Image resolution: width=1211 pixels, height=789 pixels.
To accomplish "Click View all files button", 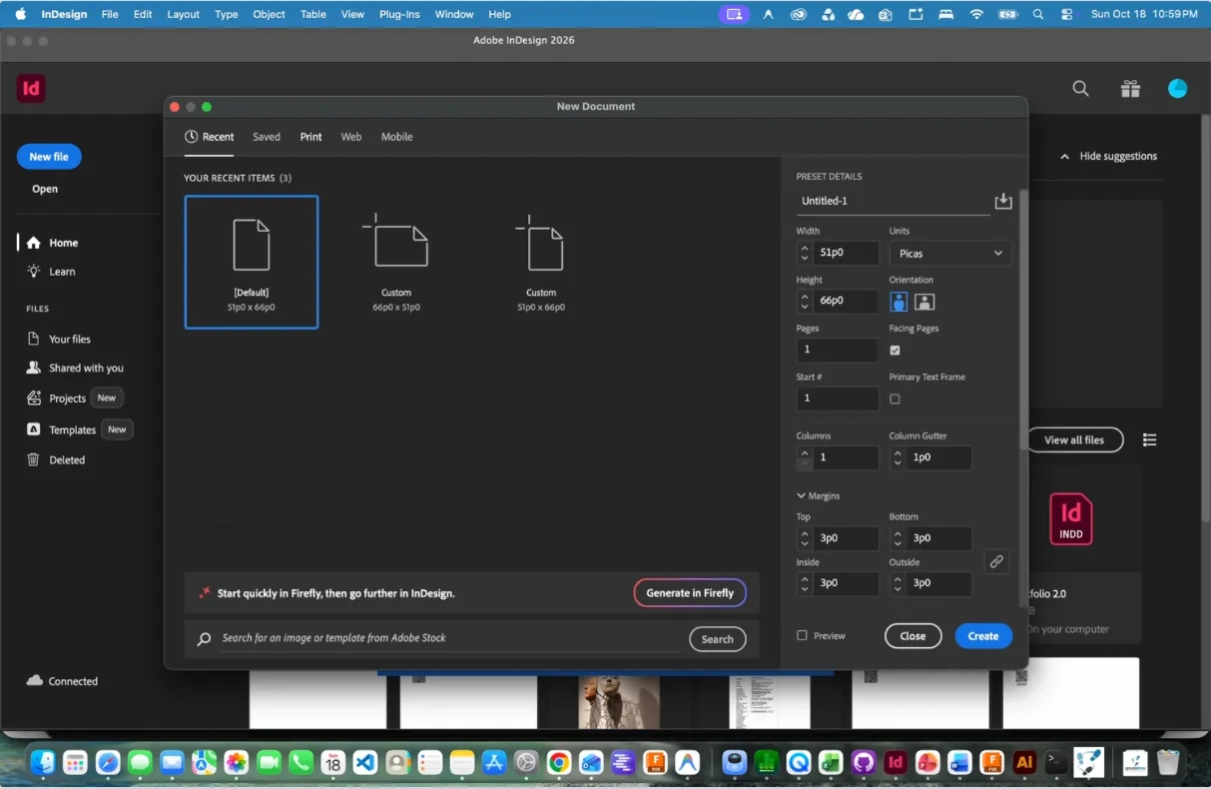I will point(1074,439).
